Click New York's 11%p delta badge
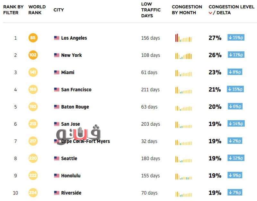The width and height of the screenshot is (257, 201). (236, 55)
